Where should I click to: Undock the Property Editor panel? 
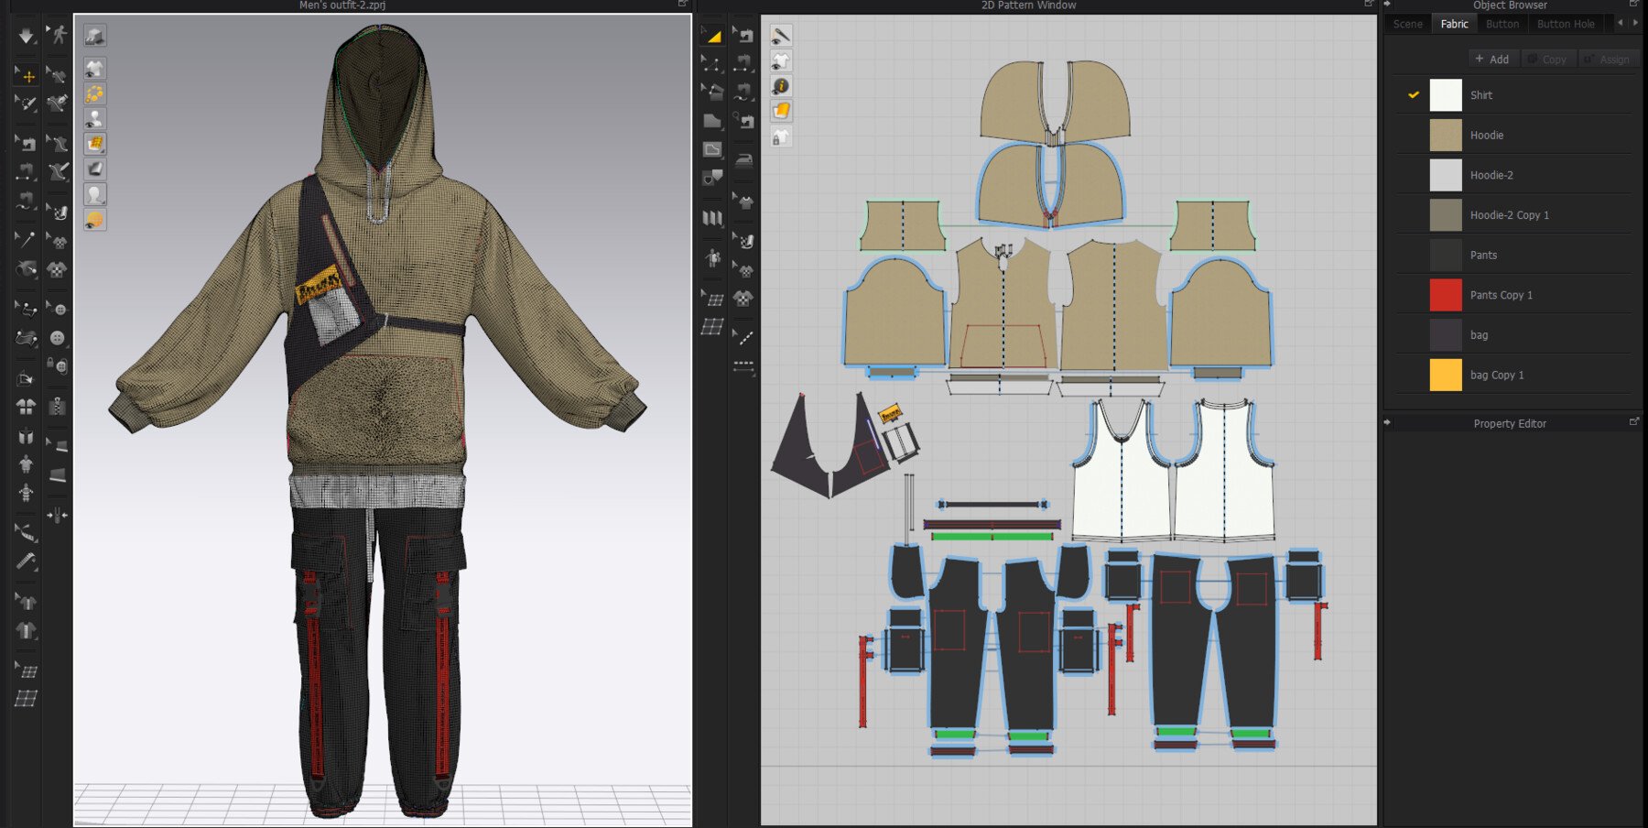[x=1634, y=421]
